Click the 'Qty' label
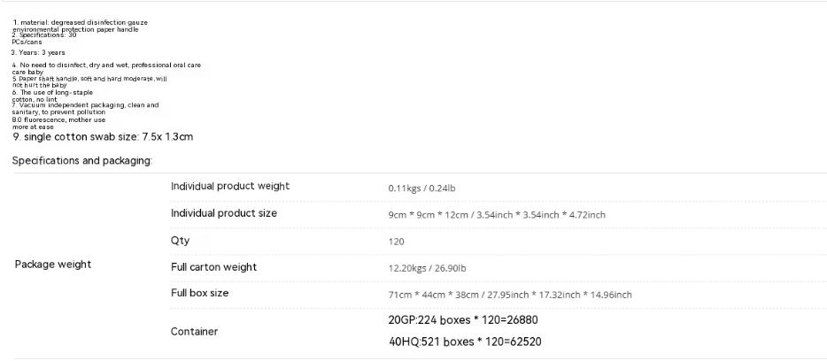The height and width of the screenshot is (361, 827). tap(180, 241)
